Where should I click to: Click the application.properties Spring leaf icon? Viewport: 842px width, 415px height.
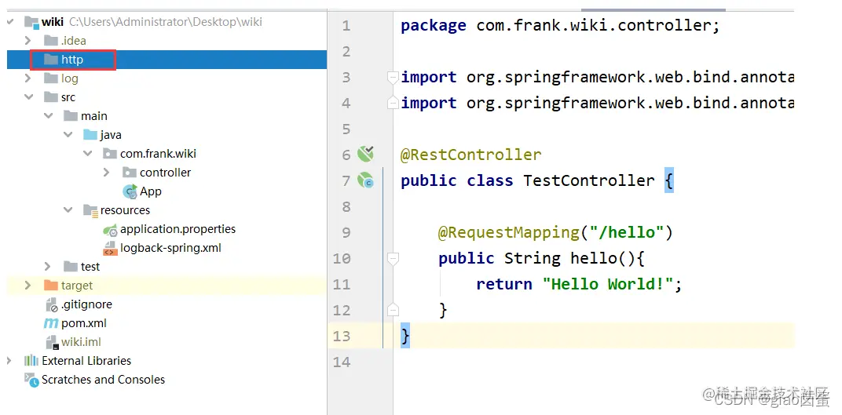[x=110, y=230]
